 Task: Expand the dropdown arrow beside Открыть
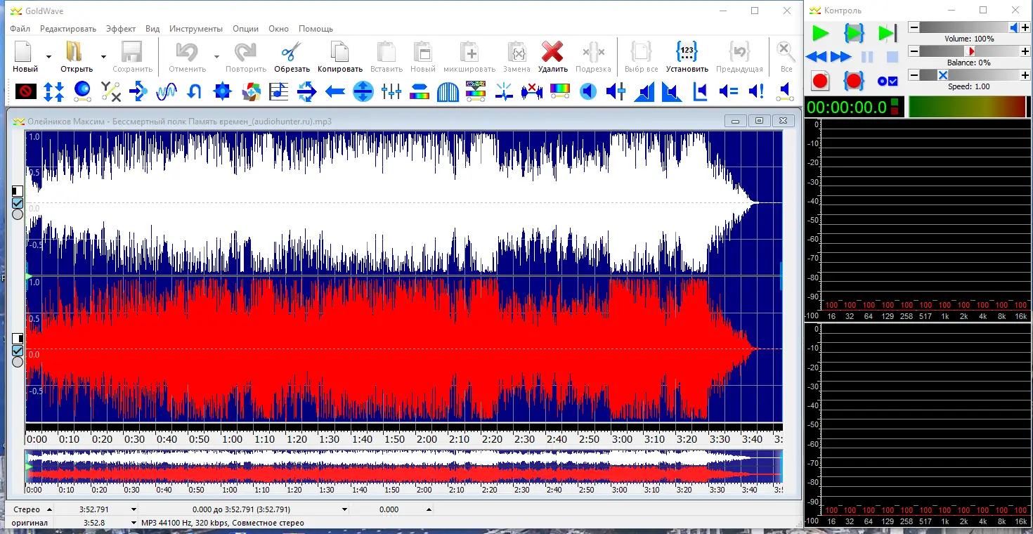[x=103, y=56]
